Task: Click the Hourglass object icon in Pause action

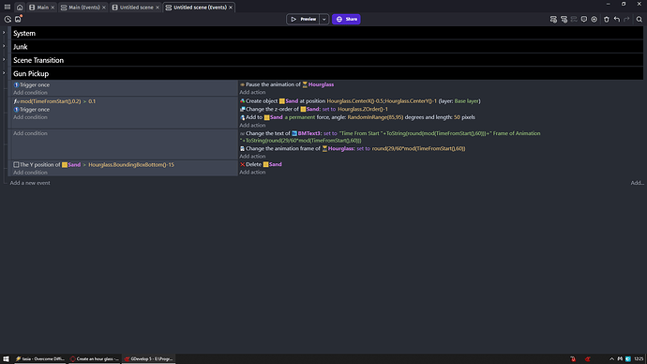Action: coord(305,84)
